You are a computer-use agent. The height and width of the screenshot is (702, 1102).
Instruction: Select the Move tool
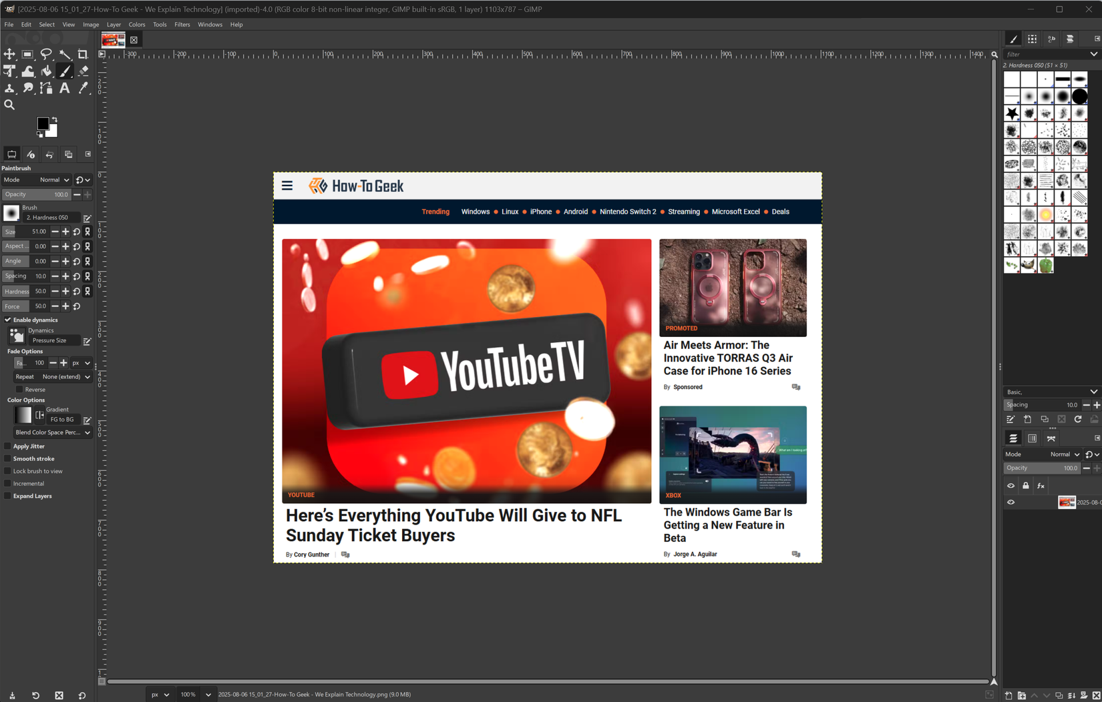pyautogui.click(x=10, y=54)
